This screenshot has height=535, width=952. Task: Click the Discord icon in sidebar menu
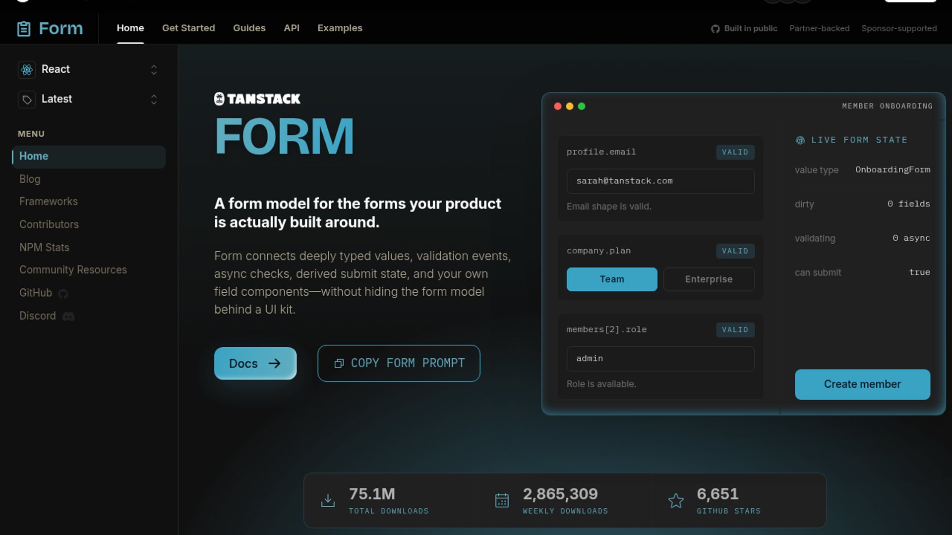(x=68, y=317)
